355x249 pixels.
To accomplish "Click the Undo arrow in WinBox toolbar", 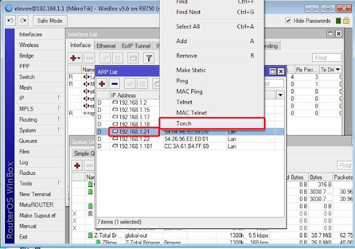I will [11, 20].
